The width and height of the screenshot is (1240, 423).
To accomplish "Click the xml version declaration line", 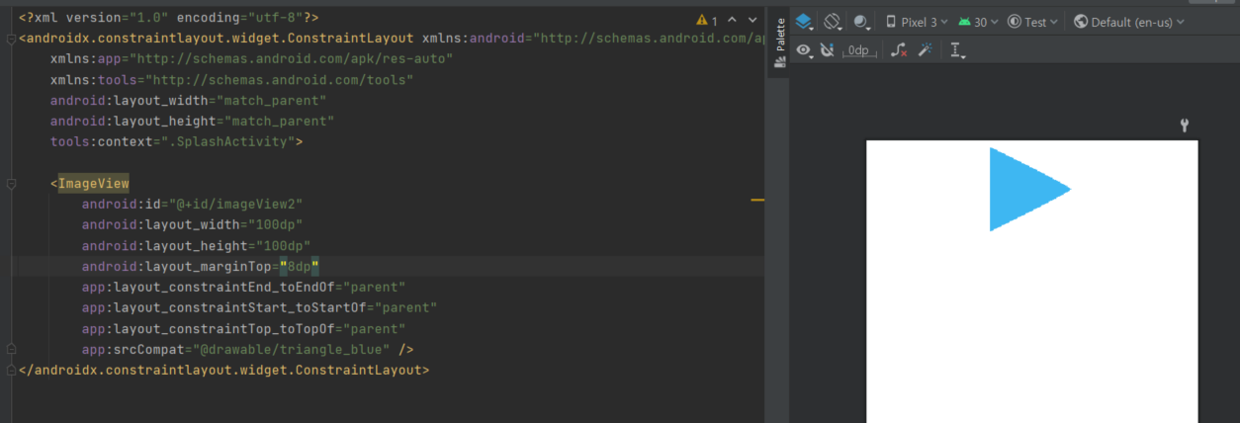I will [168, 18].
